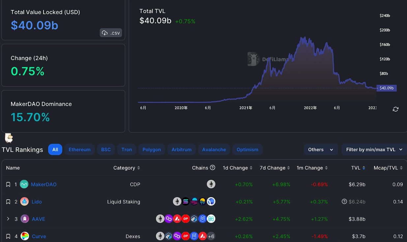The width and height of the screenshot is (407, 242).
Task: Toggle bookmark for Curve
Action: click(x=8, y=236)
